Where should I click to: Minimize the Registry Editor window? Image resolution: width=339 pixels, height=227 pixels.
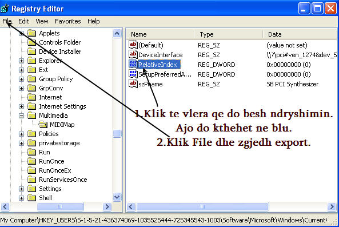[304, 9]
